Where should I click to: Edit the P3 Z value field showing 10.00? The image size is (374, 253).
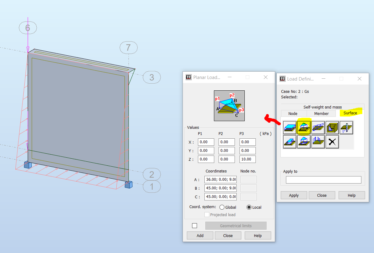[247, 159]
